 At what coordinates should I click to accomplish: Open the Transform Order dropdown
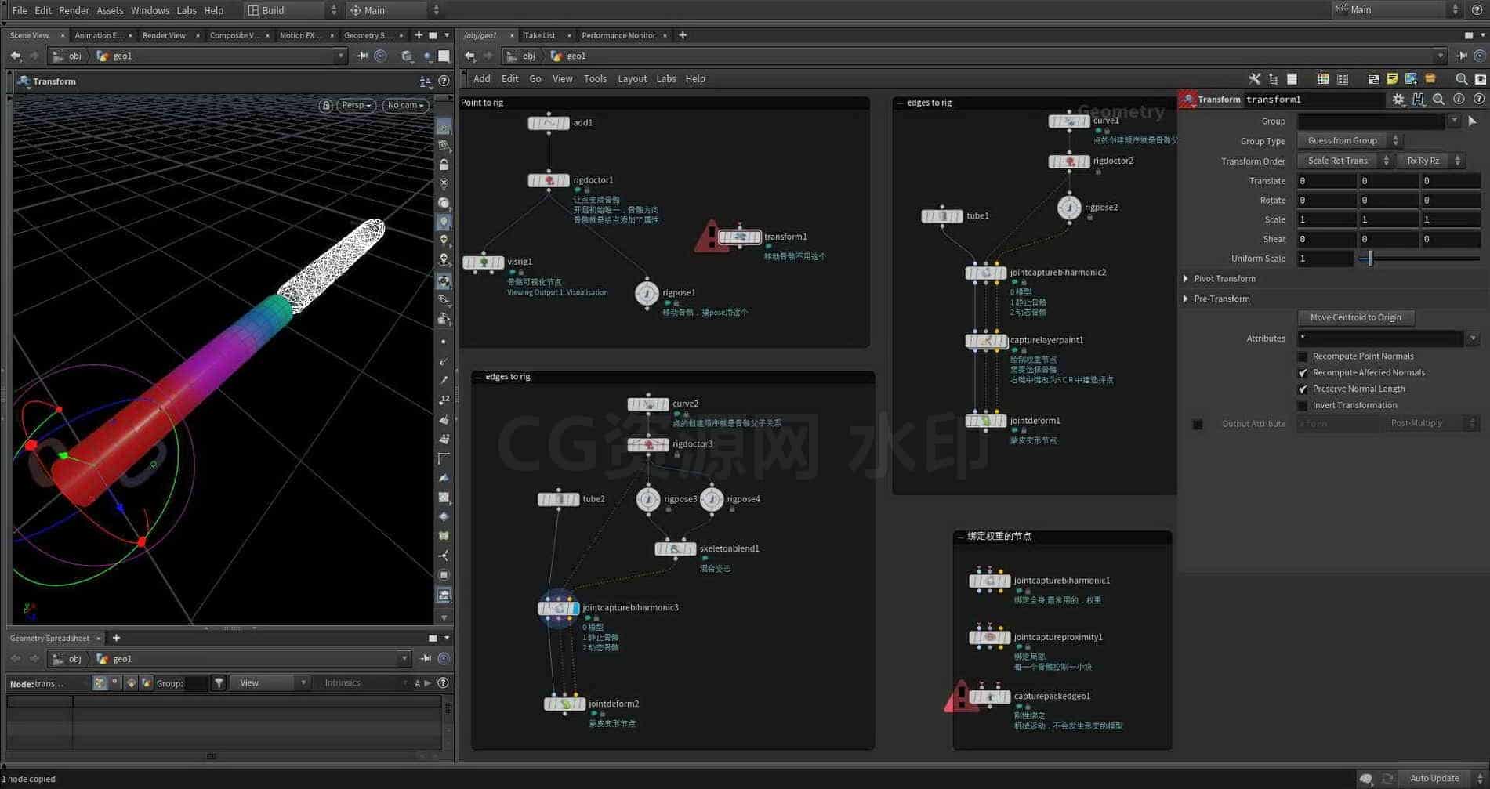coord(1344,161)
